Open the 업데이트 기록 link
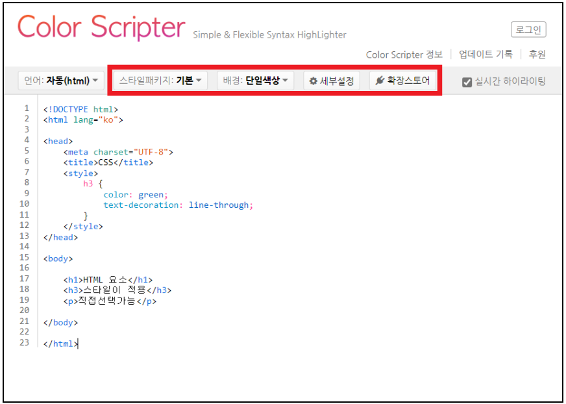The width and height of the screenshot is (566, 404). click(486, 54)
